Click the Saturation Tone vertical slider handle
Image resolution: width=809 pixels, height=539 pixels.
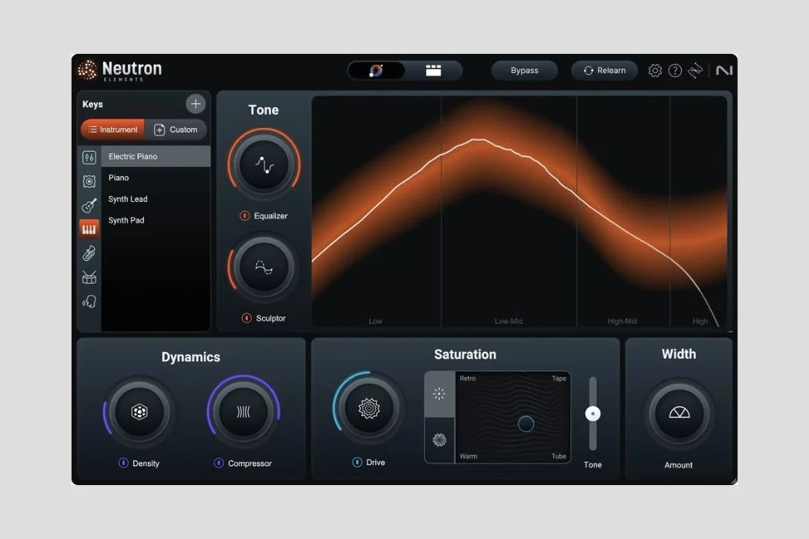pyautogui.click(x=592, y=413)
